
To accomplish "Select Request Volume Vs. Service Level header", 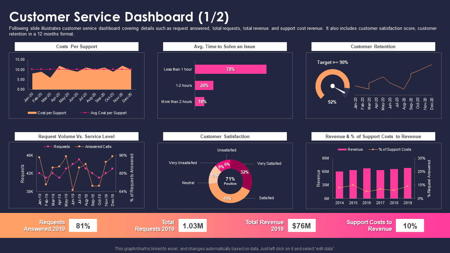I will click(x=77, y=136).
